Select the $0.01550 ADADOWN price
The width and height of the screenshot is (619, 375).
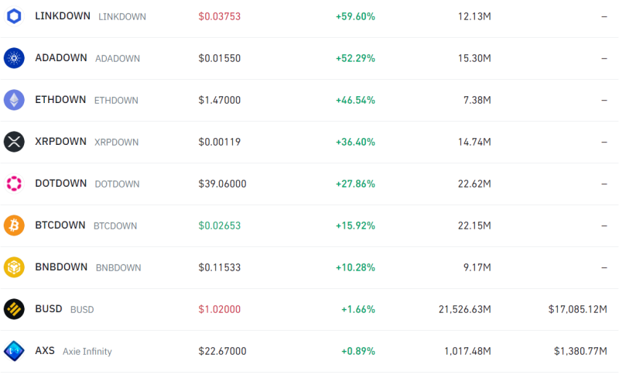220,58
